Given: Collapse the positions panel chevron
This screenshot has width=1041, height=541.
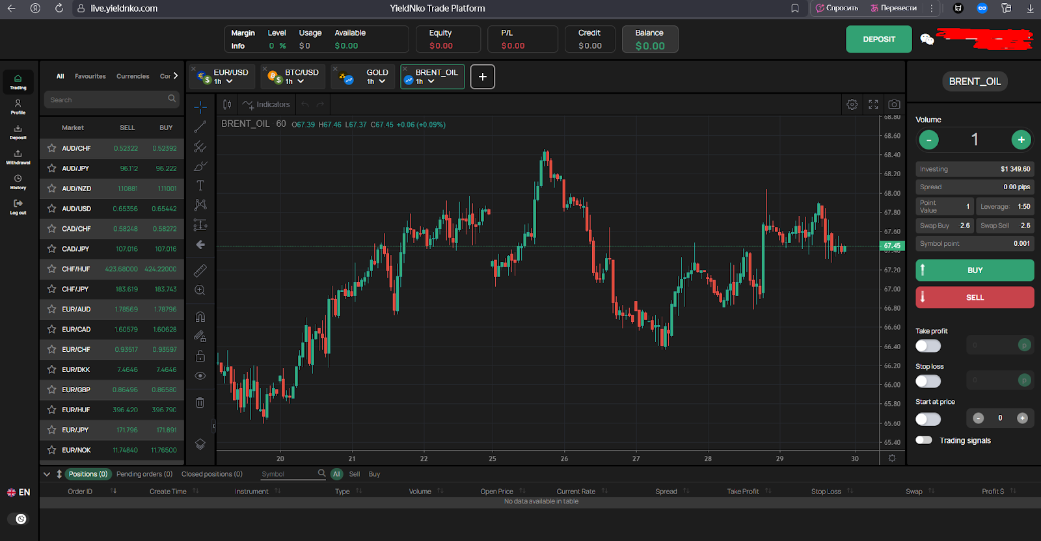Looking at the screenshot, I should tap(47, 474).
